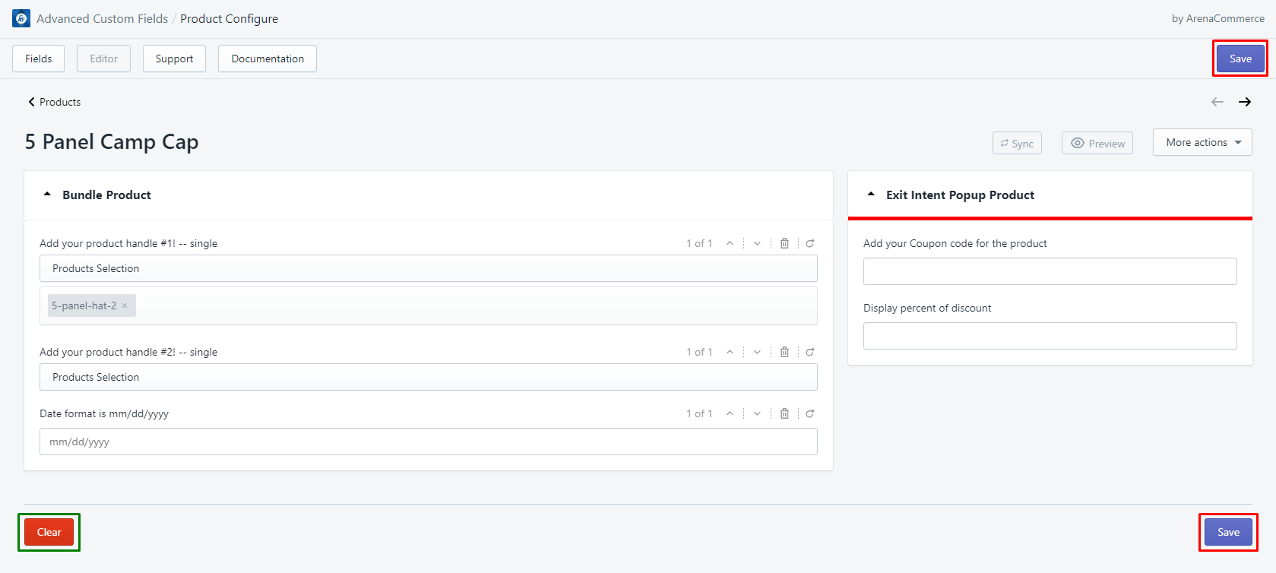Screen dimensions: 1276x573
Task: Preview the 5 Panel Camp Cap product
Action: tap(1097, 143)
